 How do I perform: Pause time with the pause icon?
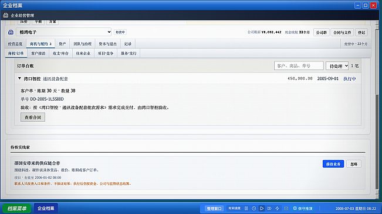pyautogui.click(x=246, y=208)
